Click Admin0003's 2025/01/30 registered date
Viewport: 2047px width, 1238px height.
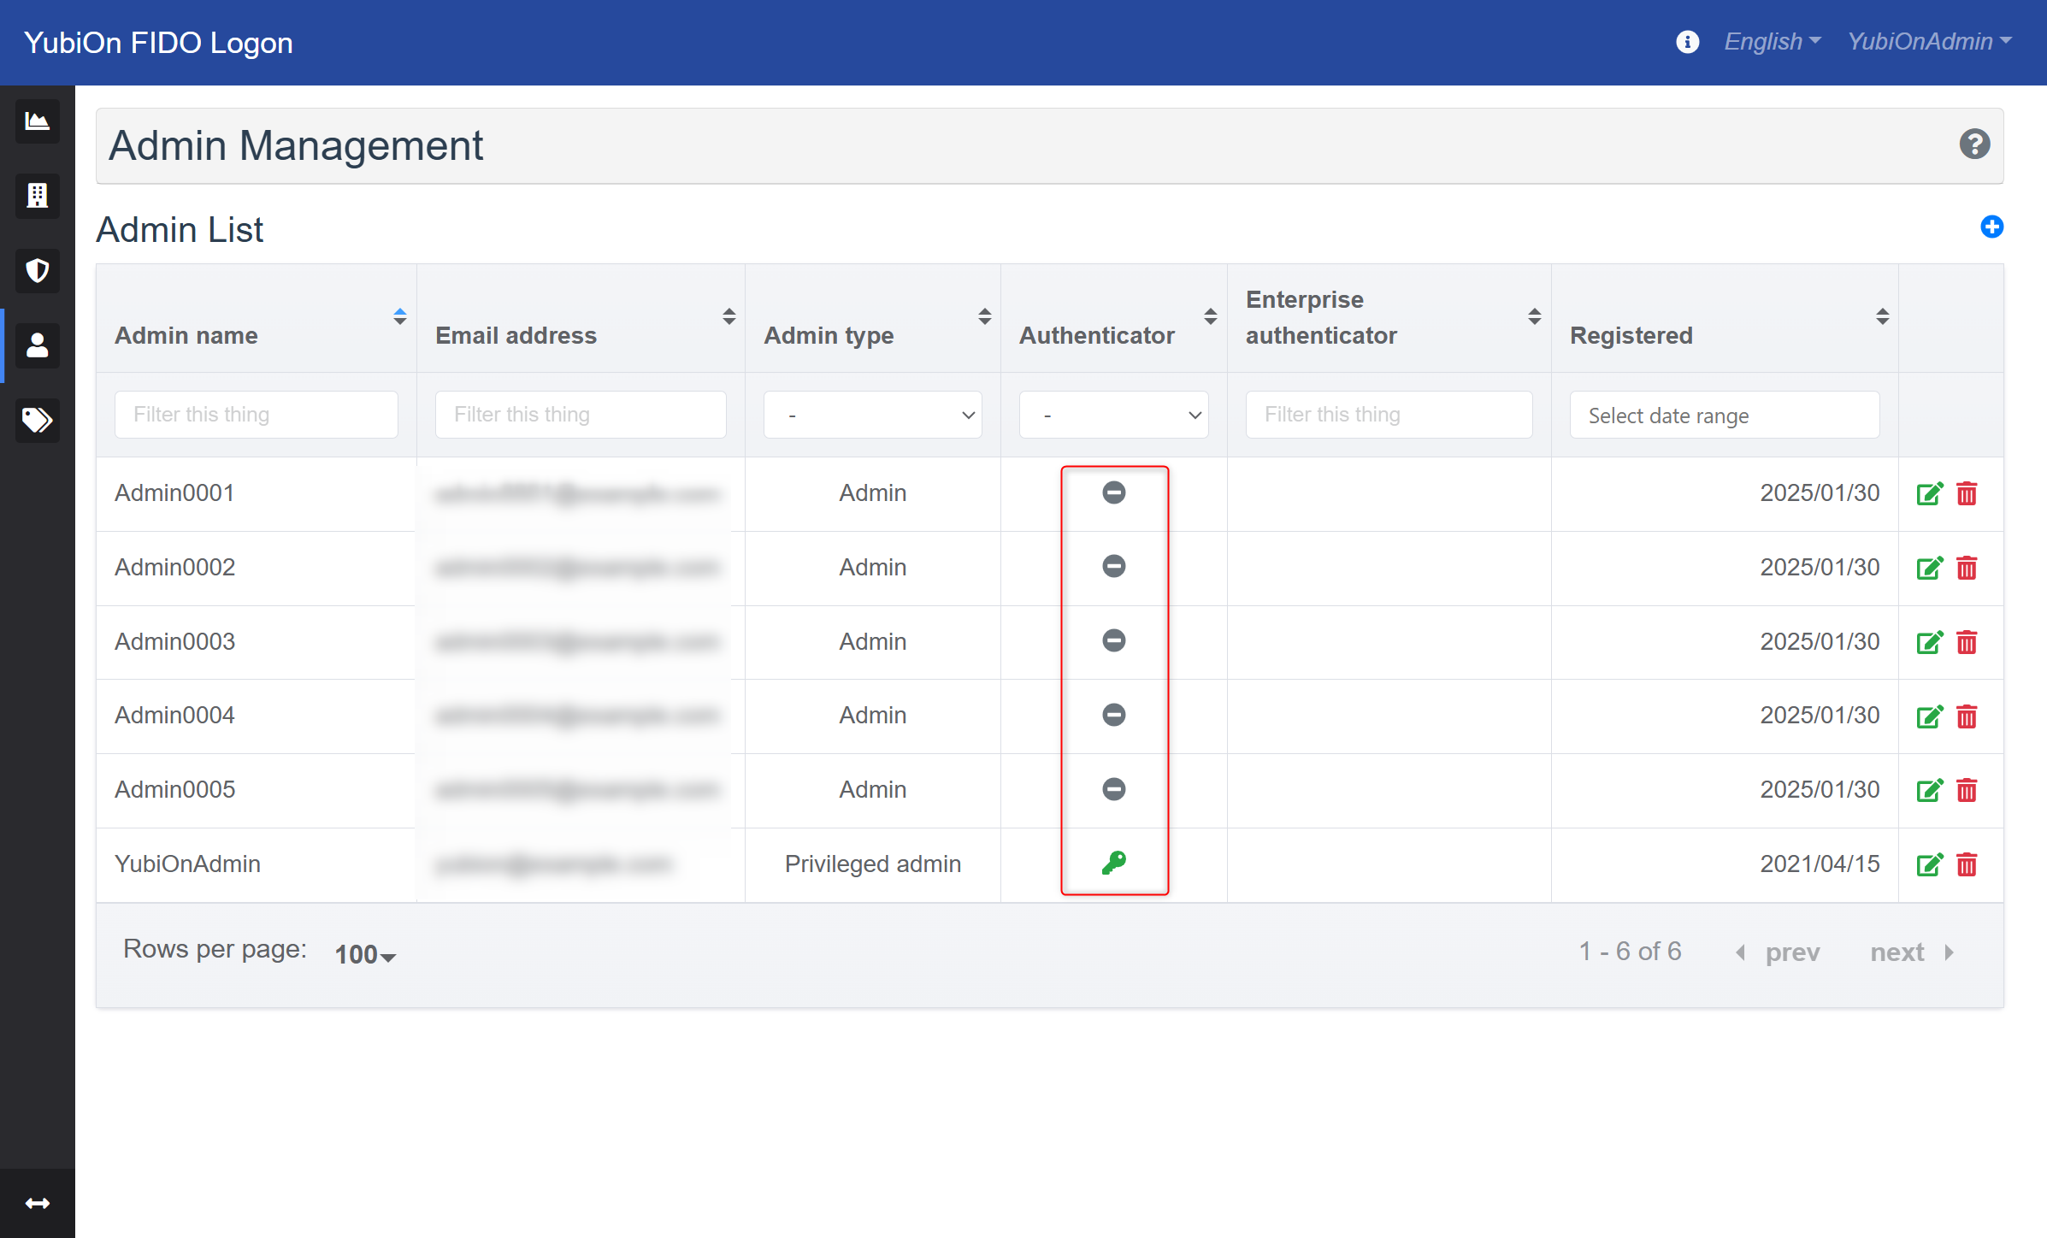(1820, 642)
